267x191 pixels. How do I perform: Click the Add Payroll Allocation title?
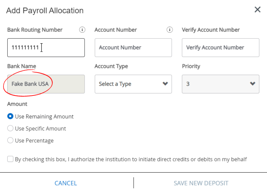click(x=45, y=10)
